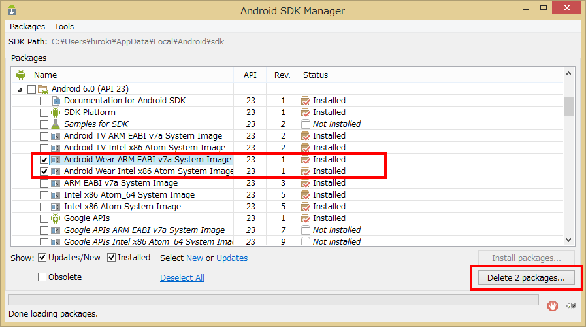Click the scroll up arrow of package list

coord(569,74)
